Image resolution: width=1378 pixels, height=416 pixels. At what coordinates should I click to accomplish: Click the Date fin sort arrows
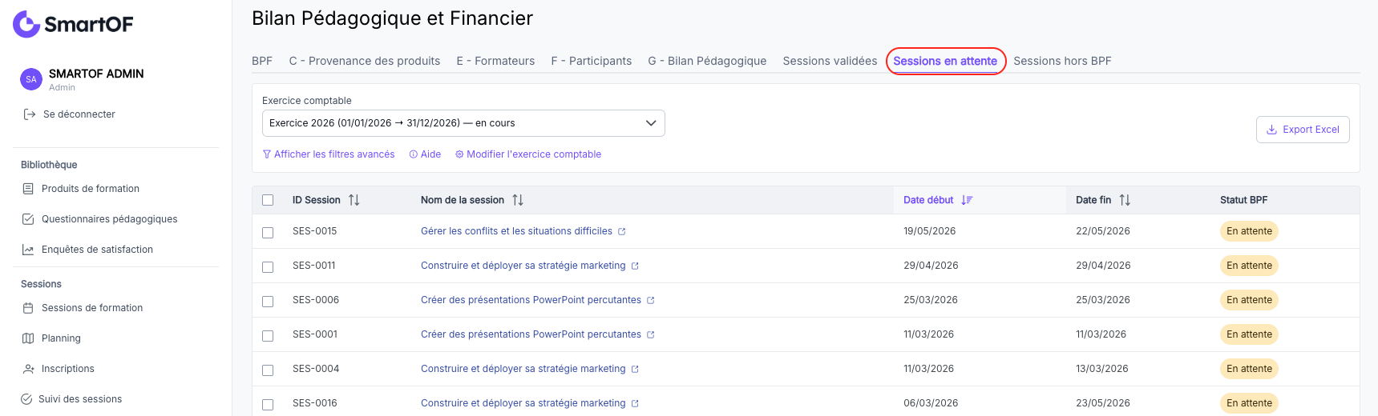[1125, 200]
